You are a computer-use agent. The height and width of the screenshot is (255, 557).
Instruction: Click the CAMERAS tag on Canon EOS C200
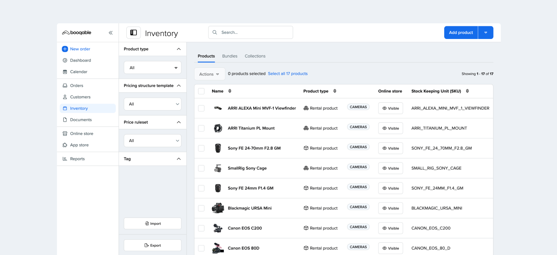tap(358, 227)
